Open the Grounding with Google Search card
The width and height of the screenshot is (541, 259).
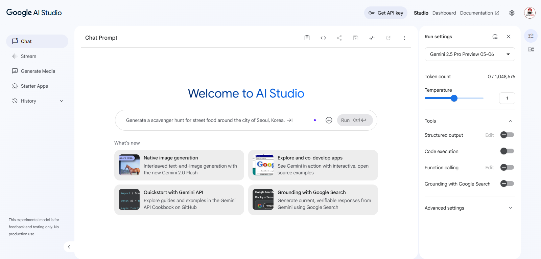coord(313,200)
